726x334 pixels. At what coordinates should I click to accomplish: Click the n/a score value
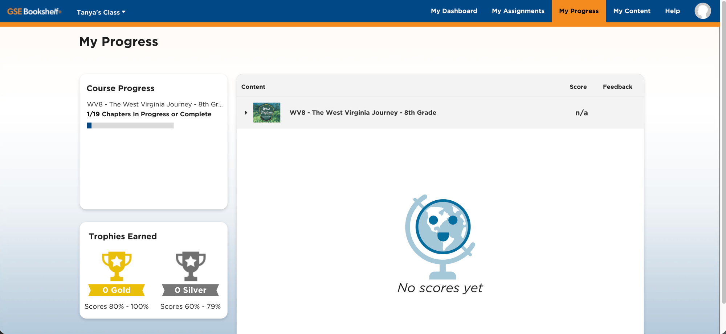(581, 113)
